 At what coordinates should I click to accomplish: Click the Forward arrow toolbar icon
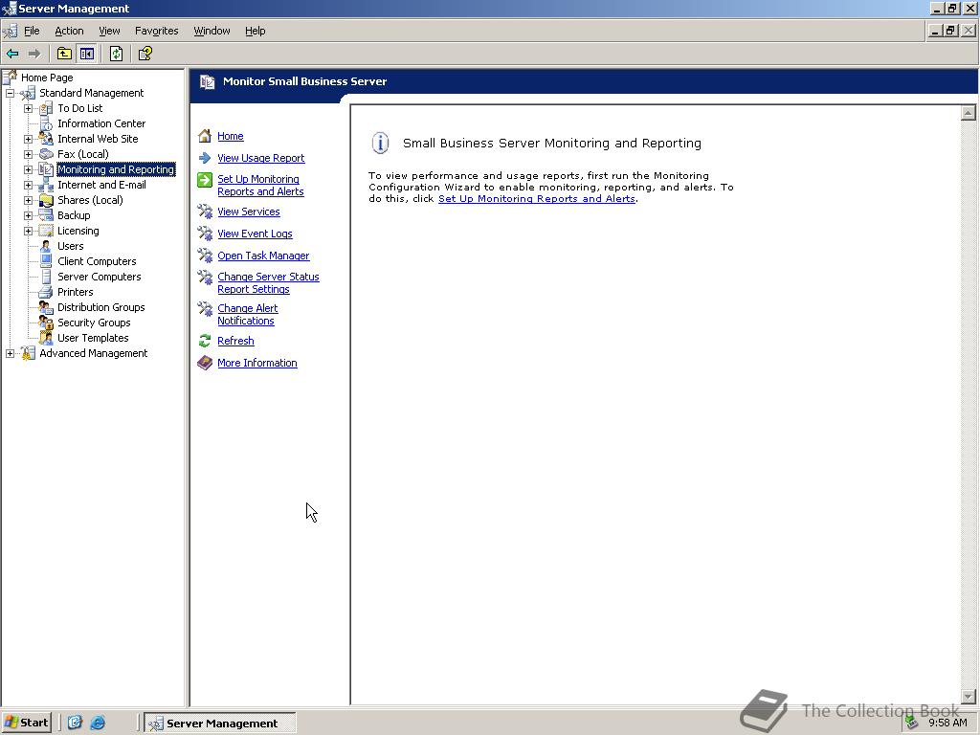coord(34,54)
